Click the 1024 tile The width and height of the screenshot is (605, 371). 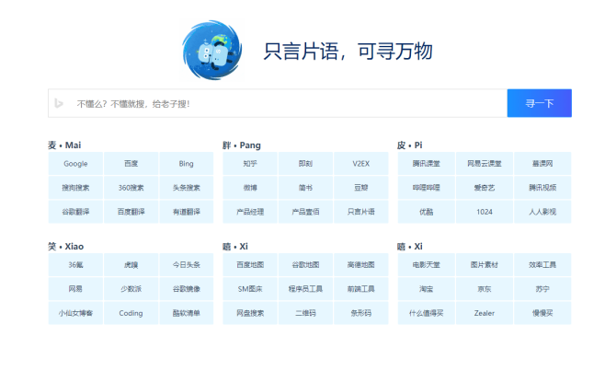(485, 212)
